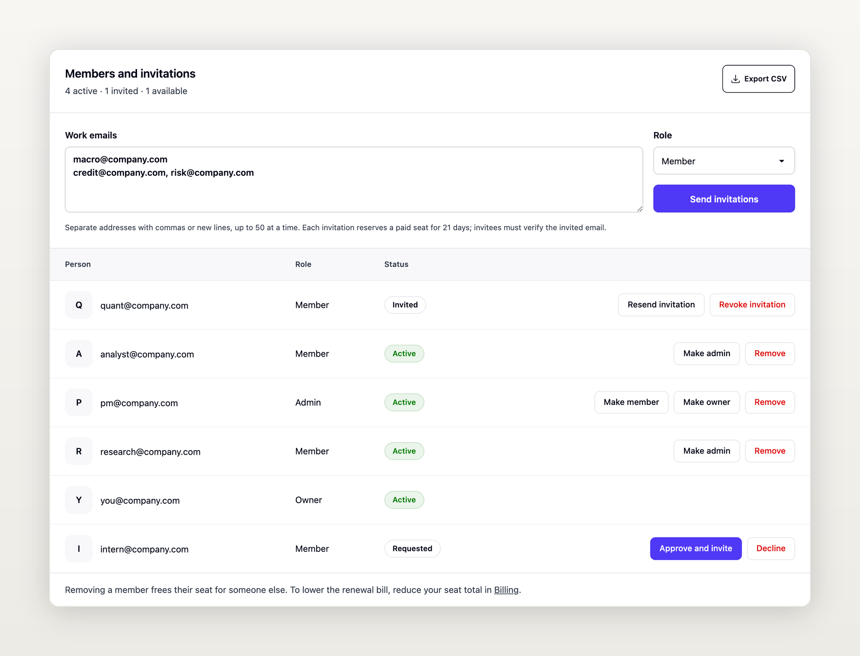Image resolution: width=860 pixels, height=656 pixels.
Task: Click the Y avatar for you@company.com
Action: click(79, 500)
